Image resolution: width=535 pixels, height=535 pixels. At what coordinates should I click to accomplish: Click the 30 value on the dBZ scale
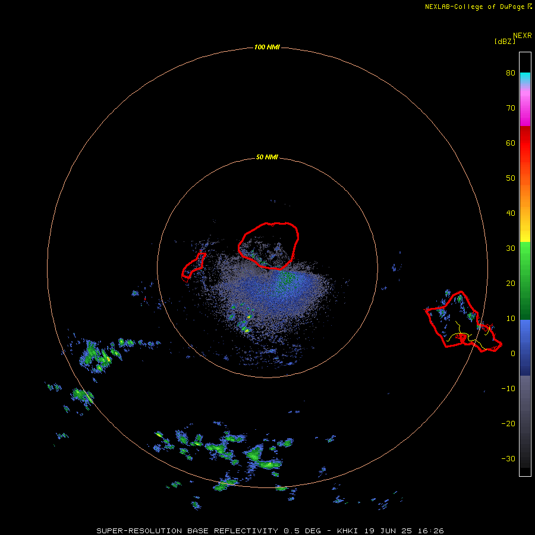coord(511,248)
